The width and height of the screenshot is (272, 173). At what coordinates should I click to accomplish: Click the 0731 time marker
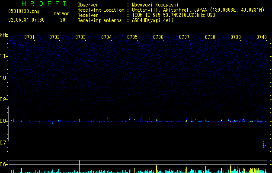[x=29, y=37]
